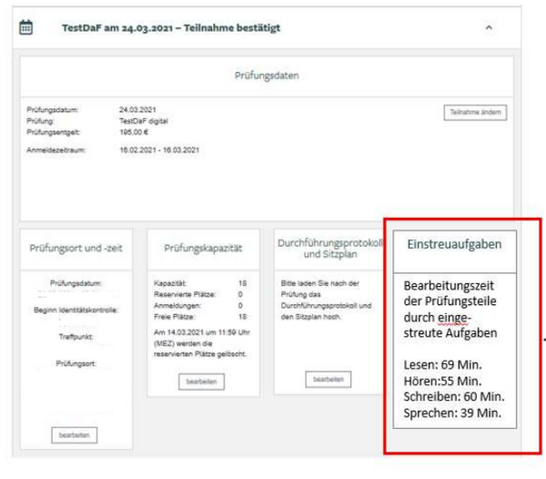Click bearbeiten in Prüfungskapazität card
This screenshot has height=479, width=546.
pos(201,382)
